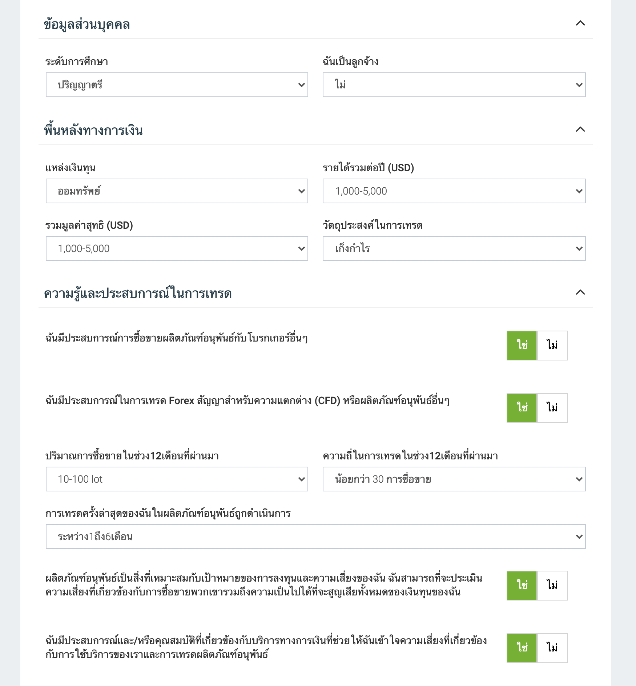Collapse ความรู้และประสบการณ์ในการเทรด section chevron
Viewport: 636px width, 686px height.
point(580,292)
